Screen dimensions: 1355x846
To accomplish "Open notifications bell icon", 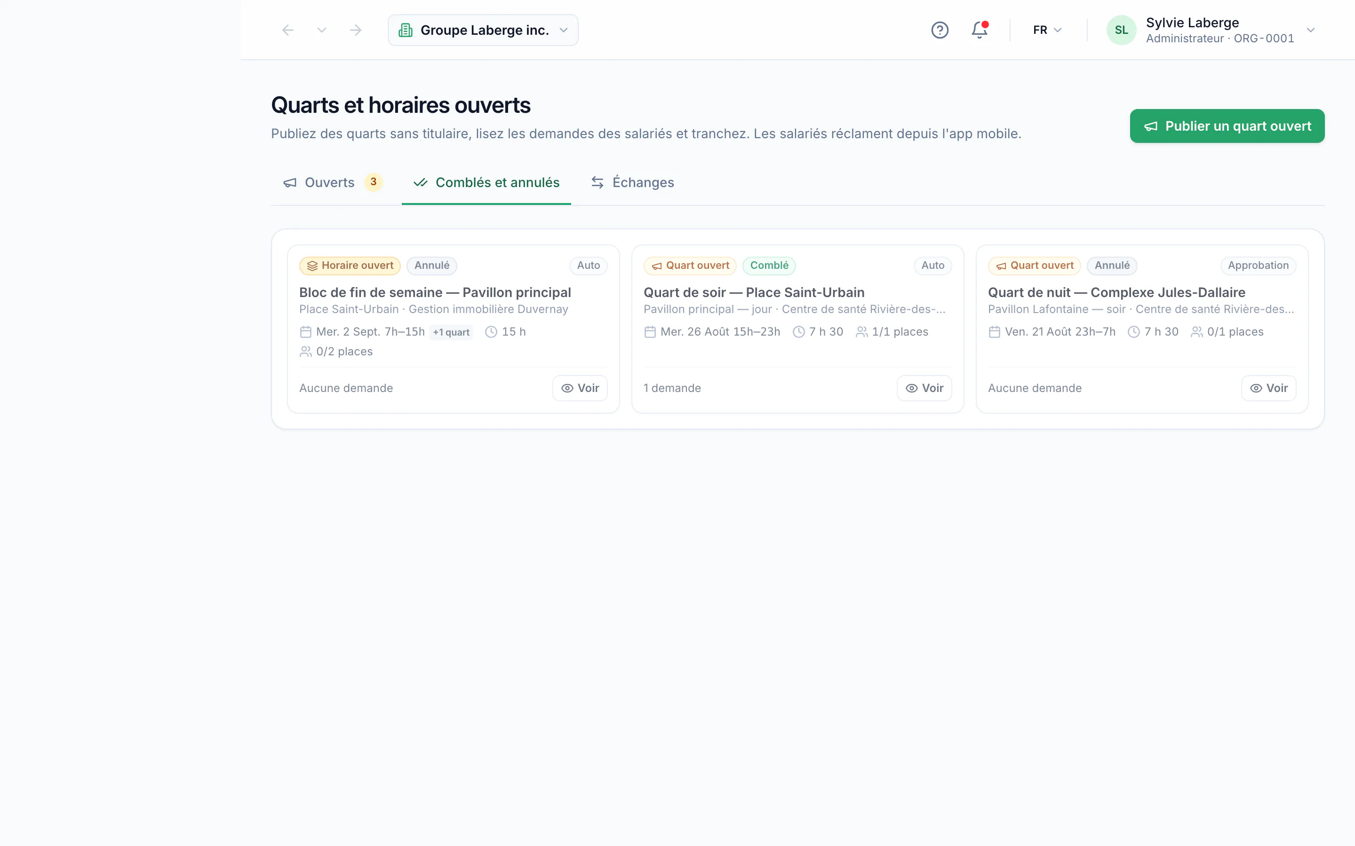I will [979, 30].
